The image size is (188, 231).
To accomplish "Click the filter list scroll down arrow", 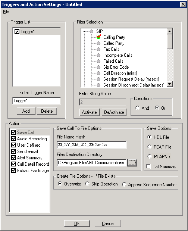I will [x=170, y=84].
